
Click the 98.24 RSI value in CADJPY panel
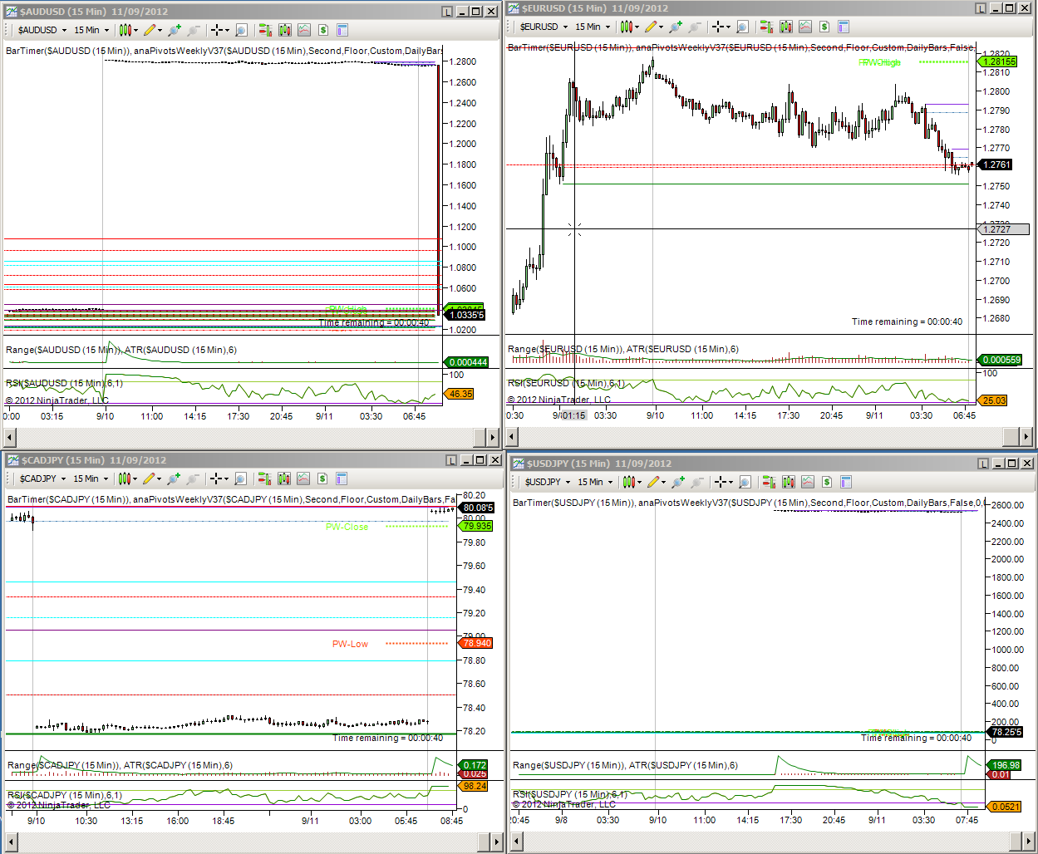[475, 786]
